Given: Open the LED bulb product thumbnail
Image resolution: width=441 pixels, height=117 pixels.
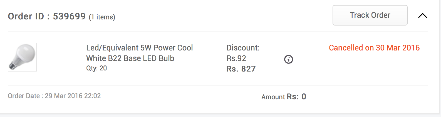Looking at the screenshot, I should coord(22,57).
